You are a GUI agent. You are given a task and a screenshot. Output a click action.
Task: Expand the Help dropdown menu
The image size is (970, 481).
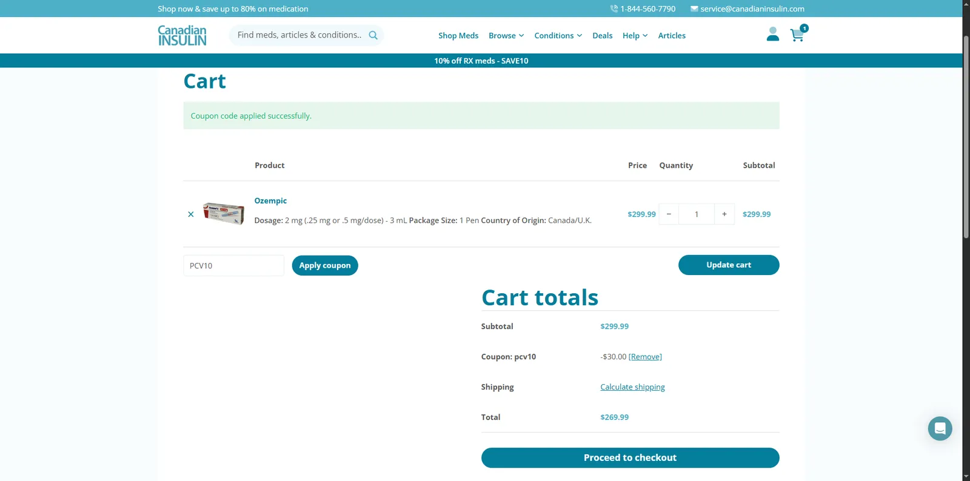[635, 36]
